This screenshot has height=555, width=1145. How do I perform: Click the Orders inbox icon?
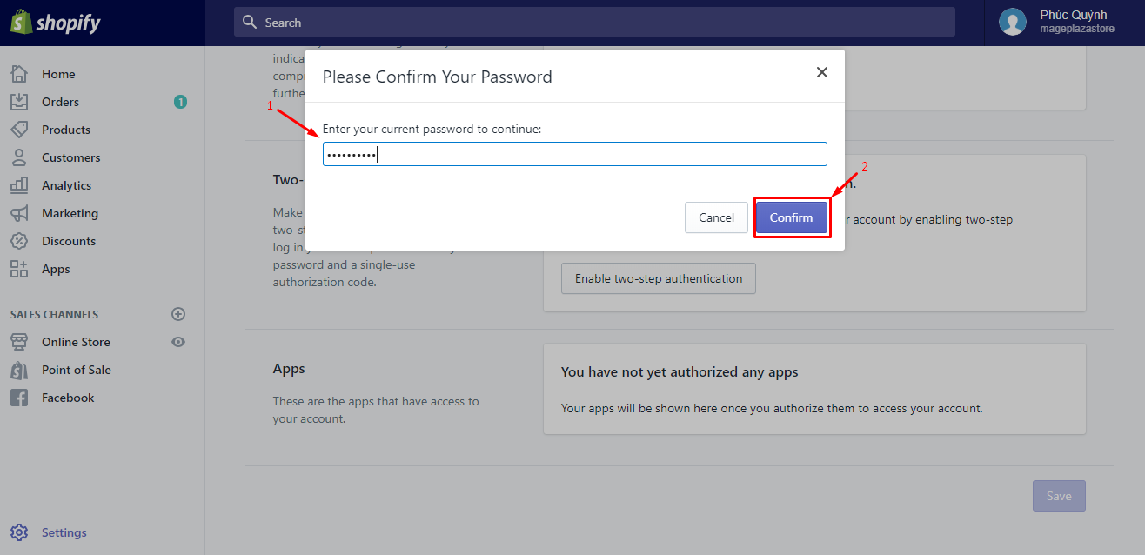pyautogui.click(x=19, y=102)
